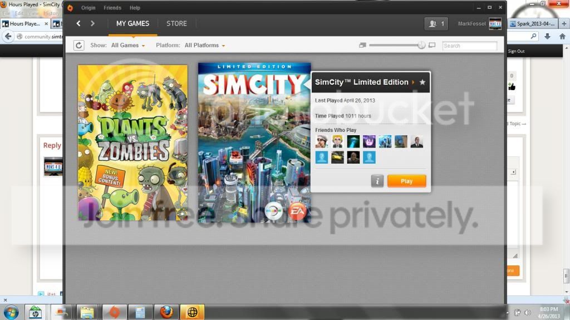Image resolution: width=570 pixels, height=320 pixels.
Task: Open the friends list icon showing 1 online
Action: [436, 23]
